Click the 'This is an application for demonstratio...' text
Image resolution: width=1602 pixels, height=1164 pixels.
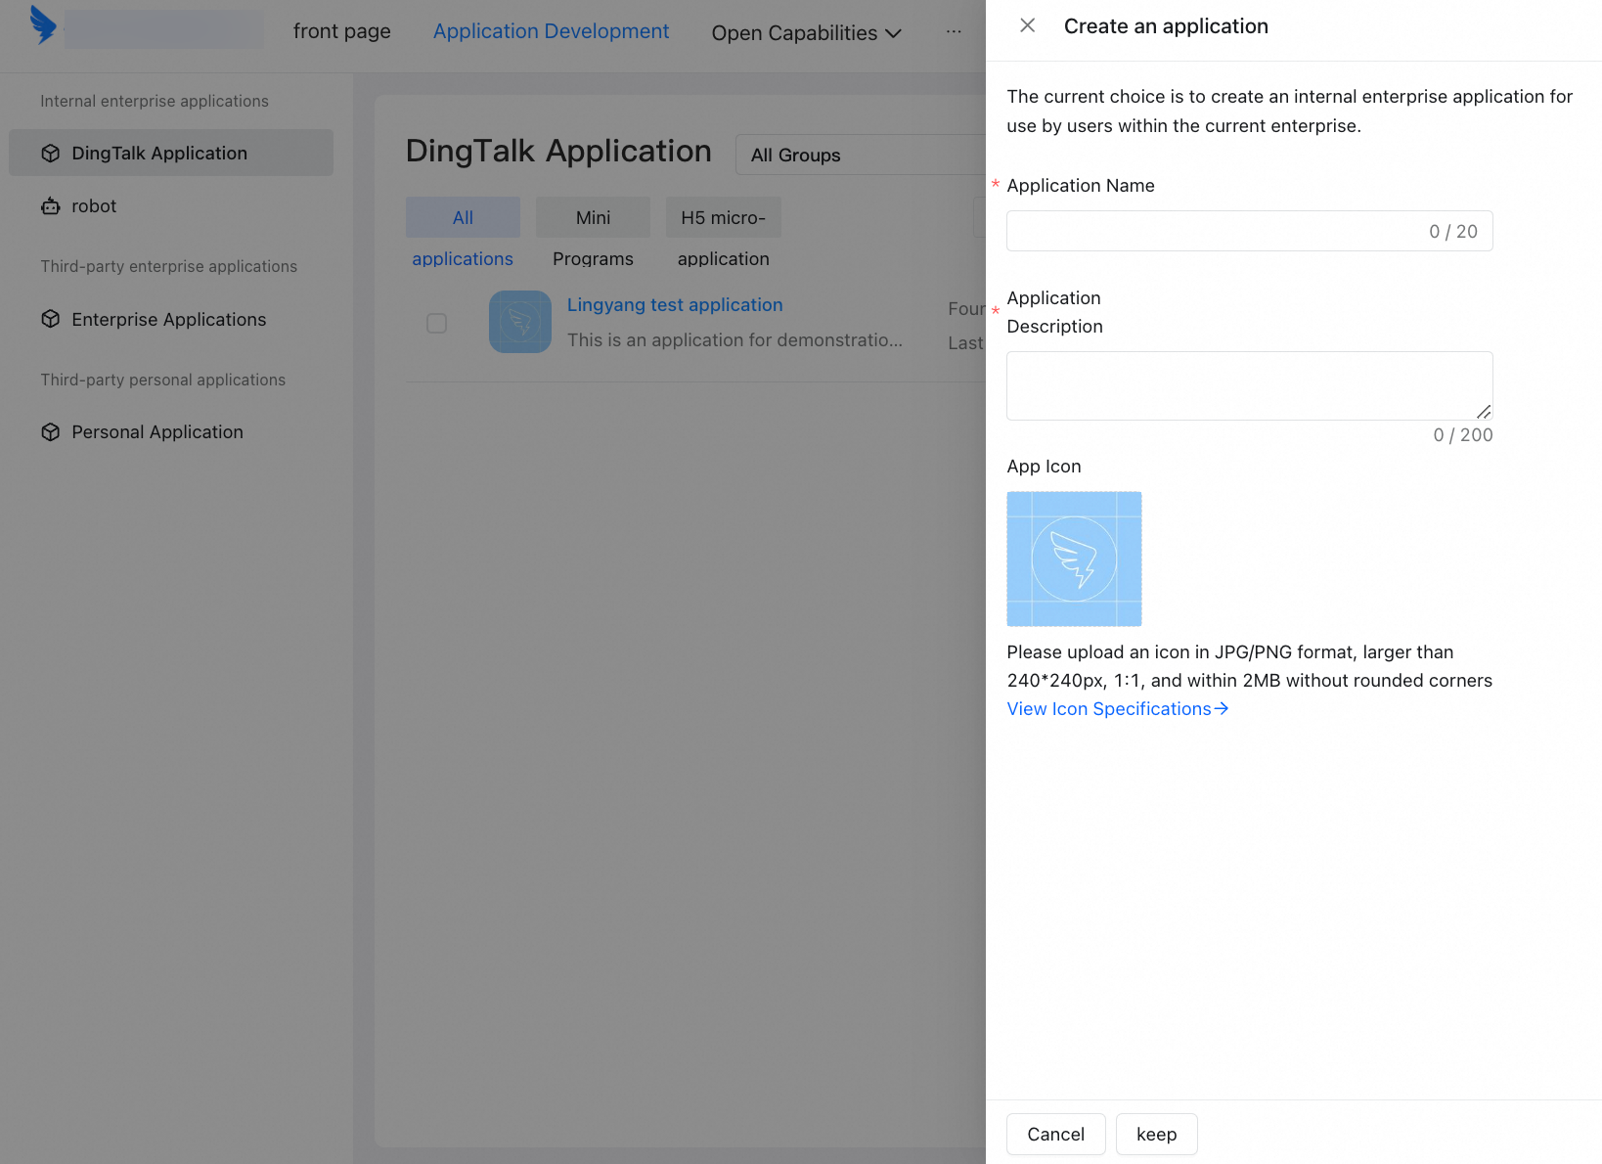(734, 340)
